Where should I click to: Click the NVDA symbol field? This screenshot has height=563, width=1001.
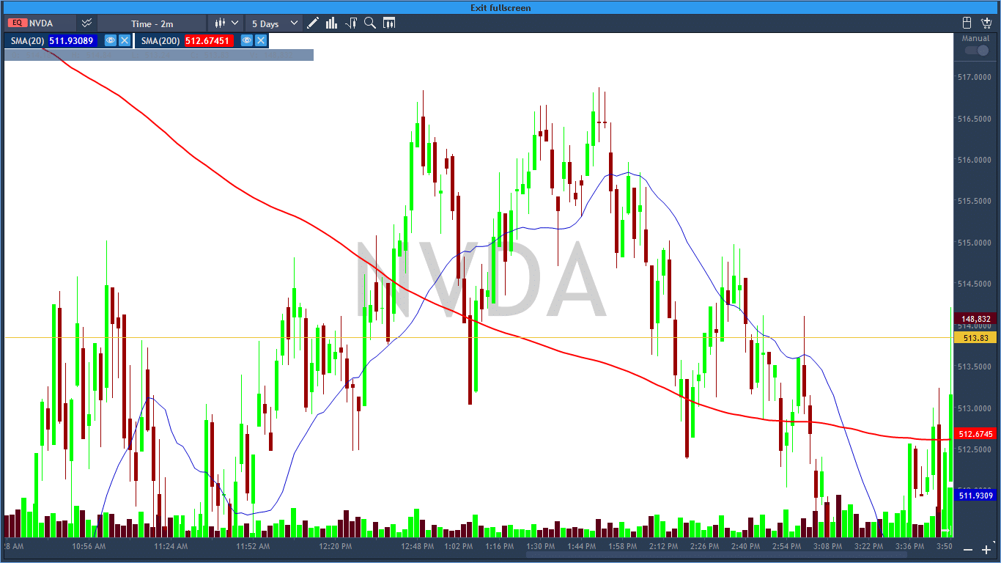point(41,23)
